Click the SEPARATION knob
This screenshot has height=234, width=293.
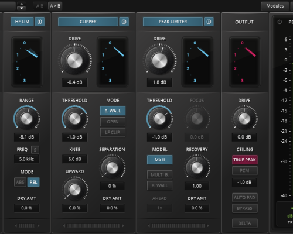113,167
